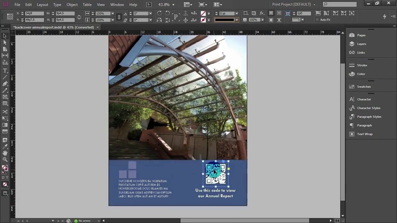397x223 pixels.
Task: Select the Zoom tool
Action: tap(5, 160)
